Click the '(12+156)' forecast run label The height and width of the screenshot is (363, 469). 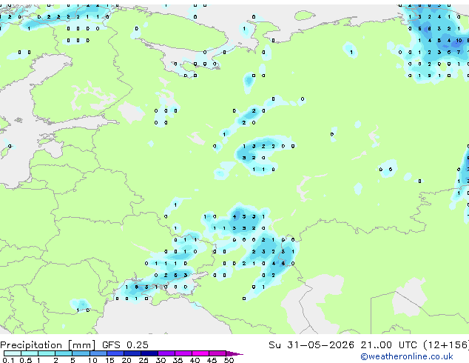point(446,345)
